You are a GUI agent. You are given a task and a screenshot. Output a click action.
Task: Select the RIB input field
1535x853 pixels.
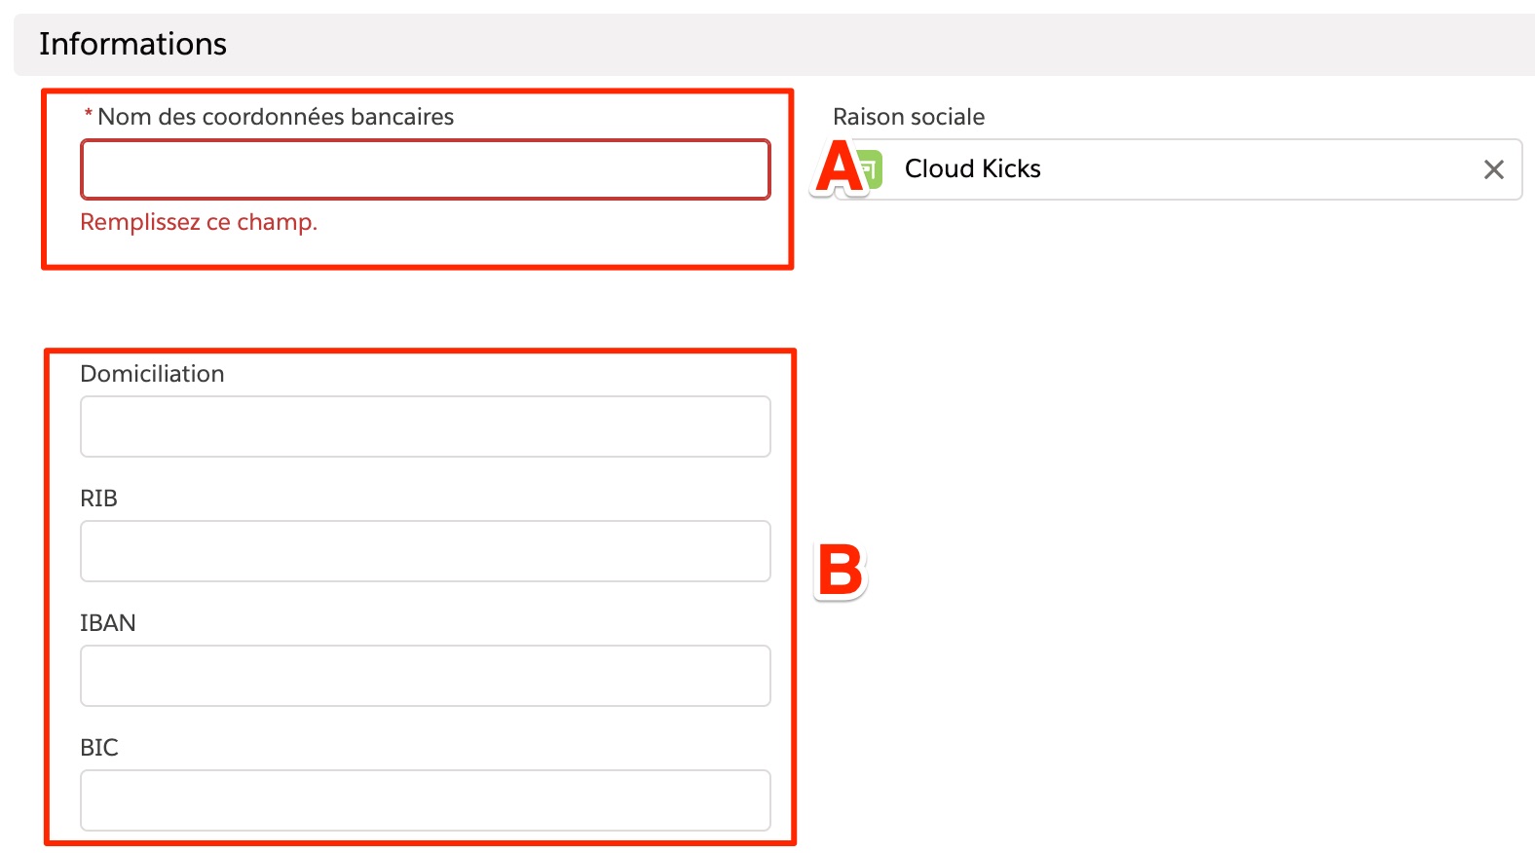tap(425, 551)
